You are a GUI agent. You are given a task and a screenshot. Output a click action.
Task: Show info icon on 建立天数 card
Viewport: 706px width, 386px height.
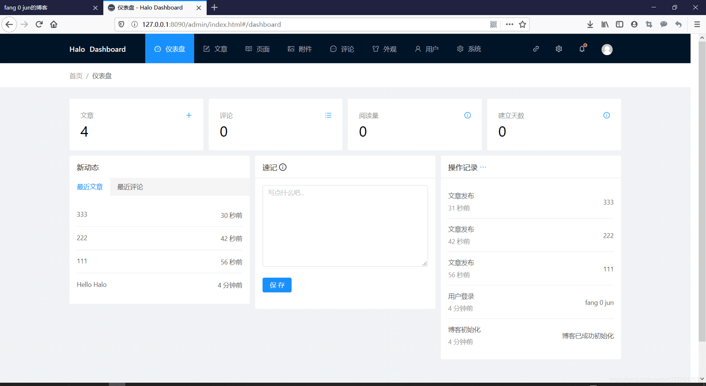[x=607, y=115]
